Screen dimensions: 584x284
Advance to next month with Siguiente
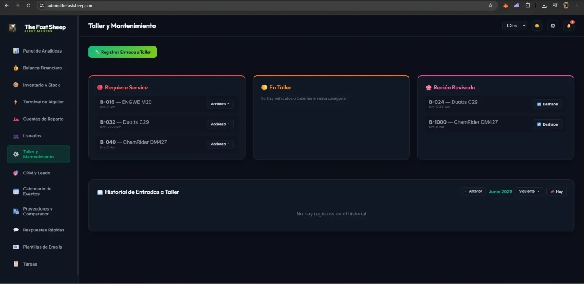[529, 192]
